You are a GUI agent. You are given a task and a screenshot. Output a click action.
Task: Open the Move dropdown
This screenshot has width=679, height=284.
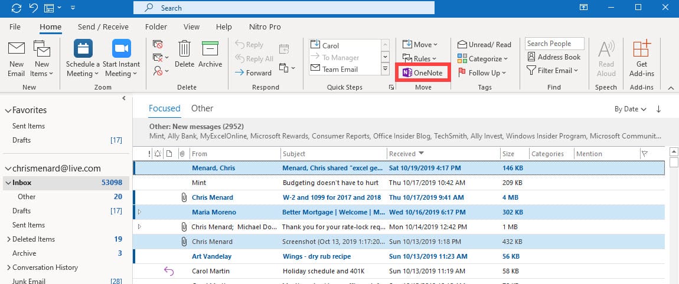click(x=420, y=45)
